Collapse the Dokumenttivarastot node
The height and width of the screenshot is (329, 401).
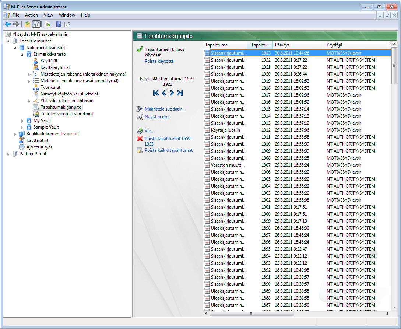tap(15, 48)
